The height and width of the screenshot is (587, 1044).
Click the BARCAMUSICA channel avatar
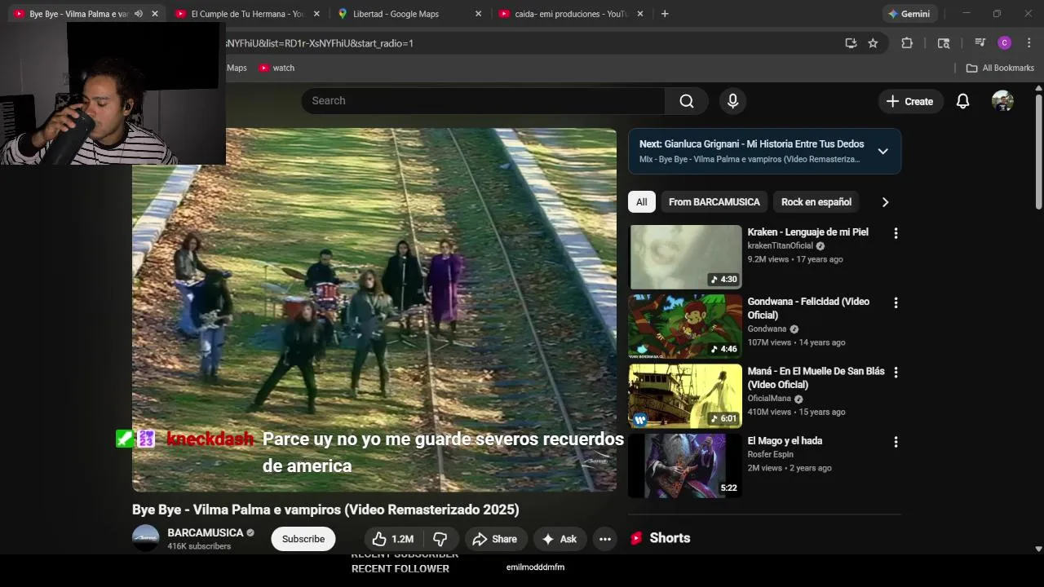point(146,539)
